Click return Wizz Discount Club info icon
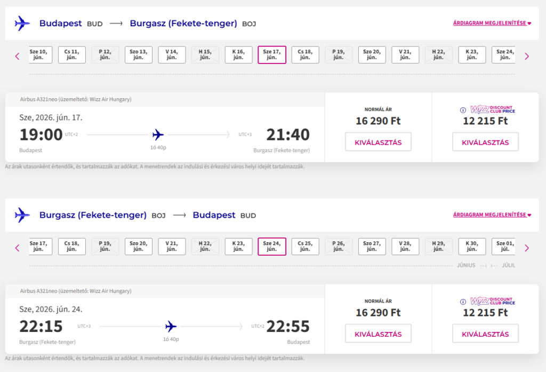 (463, 302)
